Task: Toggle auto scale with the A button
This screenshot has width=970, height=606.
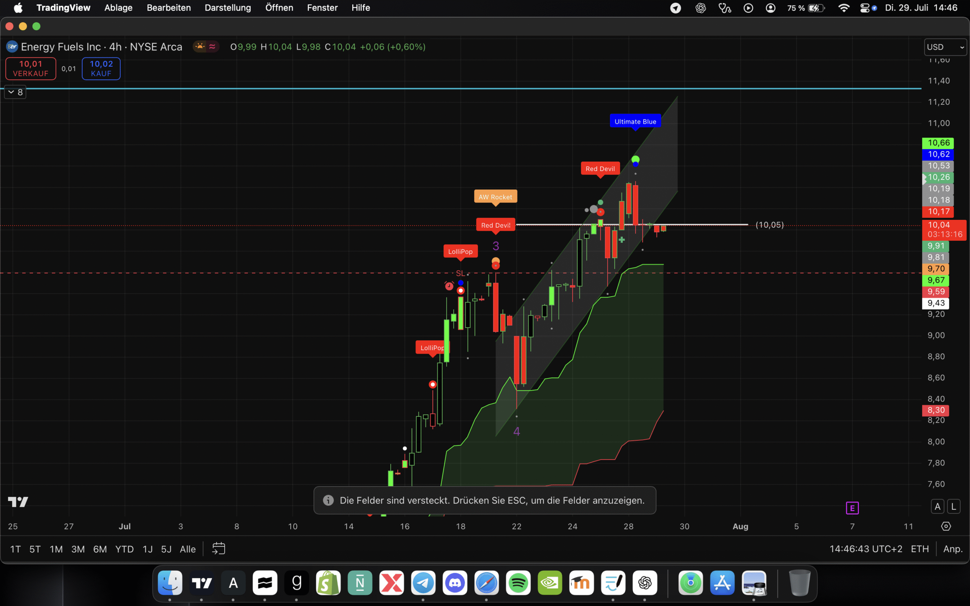Action: (x=937, y=507)
